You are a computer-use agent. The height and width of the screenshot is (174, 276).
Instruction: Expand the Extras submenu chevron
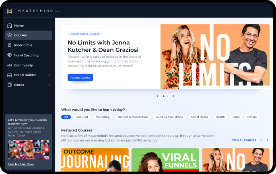[49, 85]
